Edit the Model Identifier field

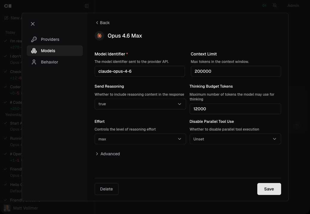(140, 71)
